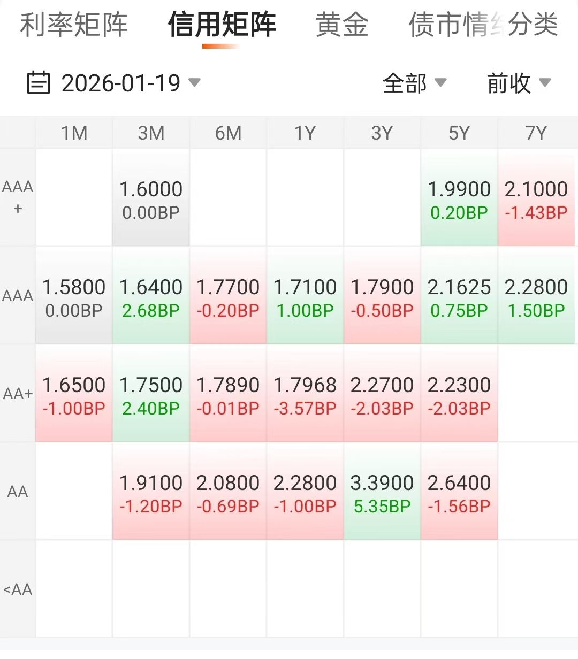Open the 2026-01-19 date dropdown

131,83
